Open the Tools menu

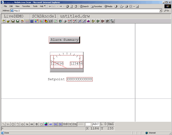pyautogui.click(x=35, y=6)
